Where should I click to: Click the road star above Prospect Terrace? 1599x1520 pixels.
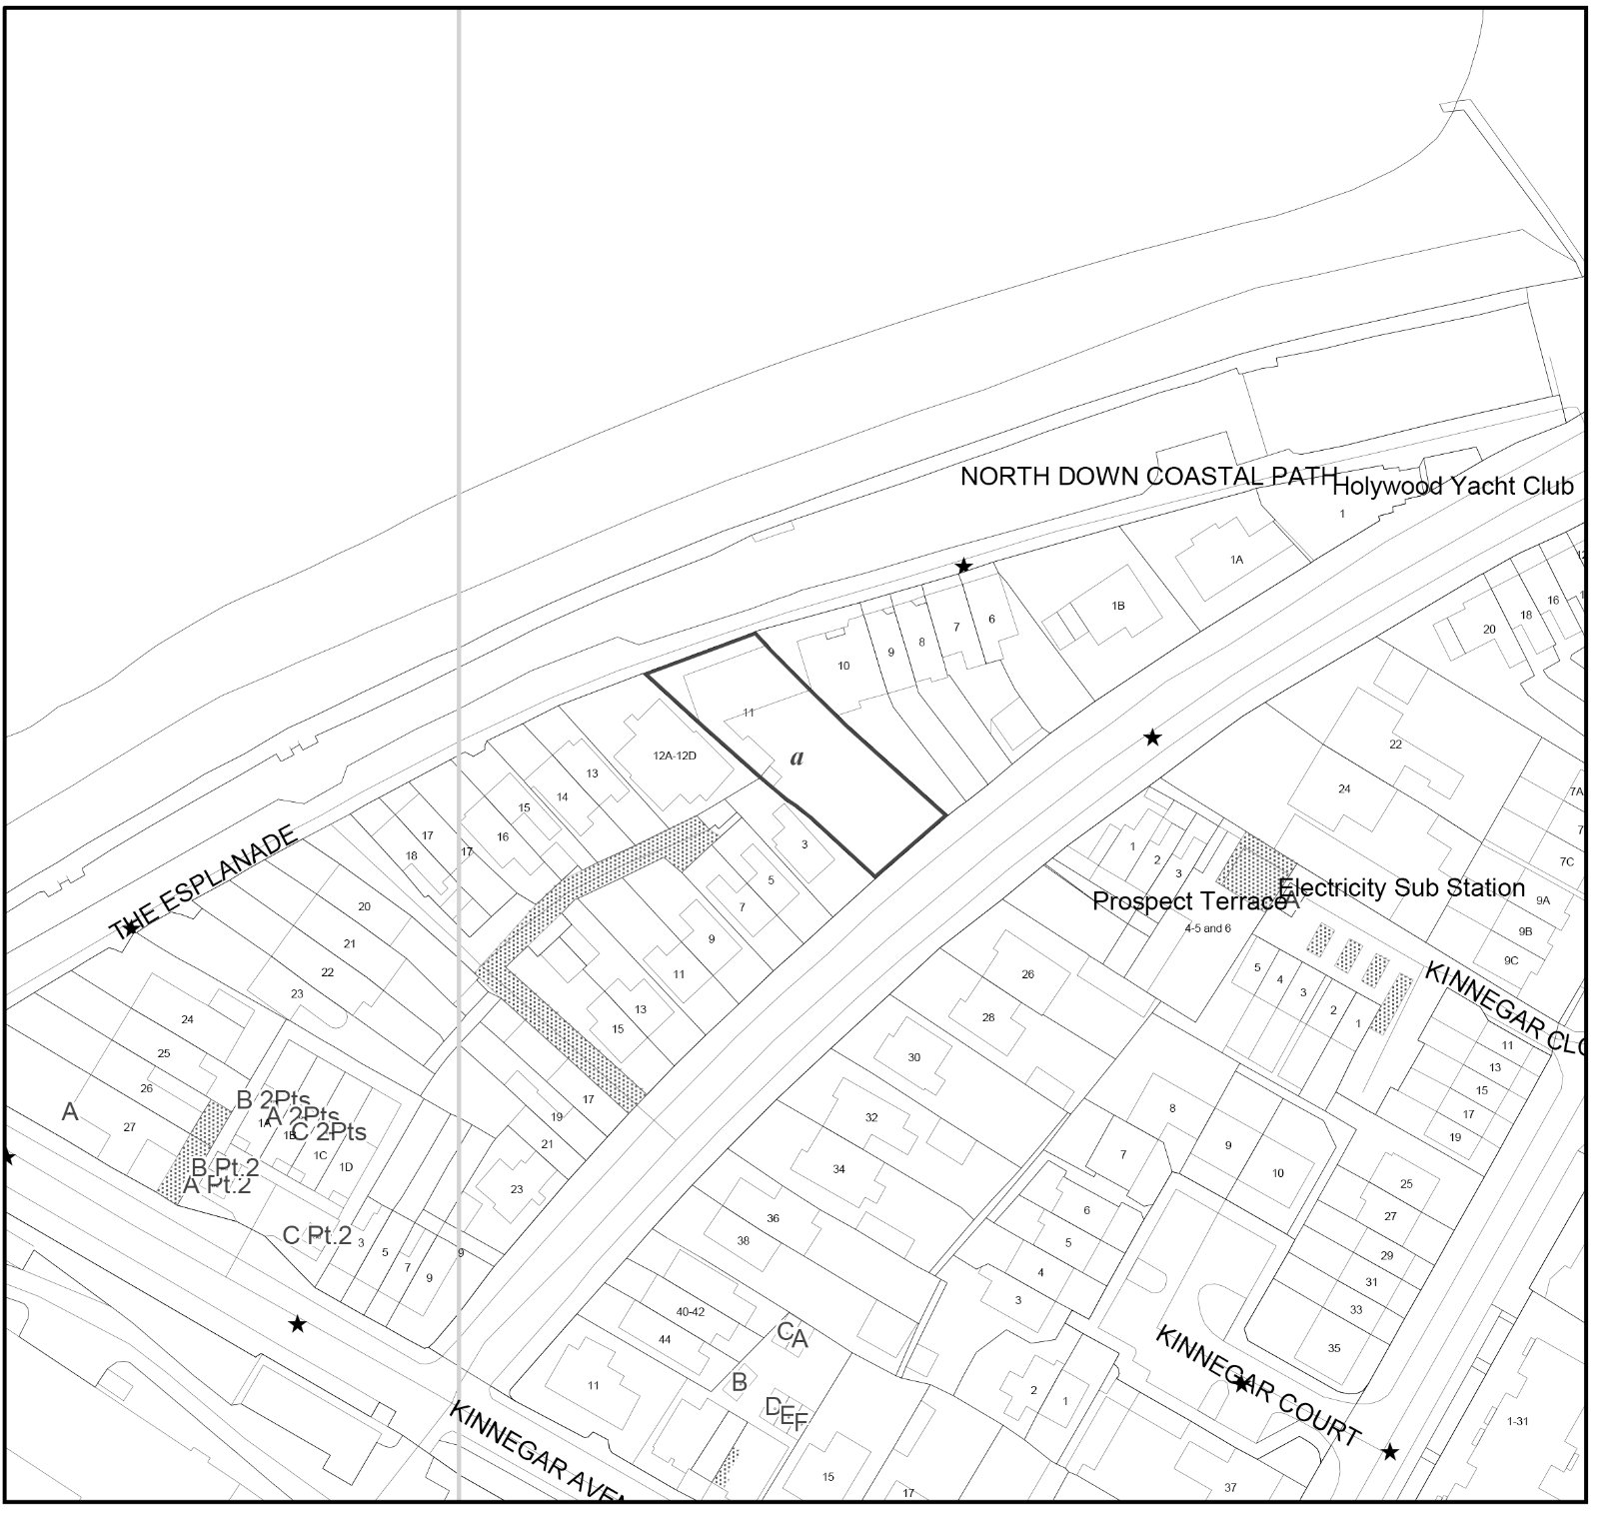tap(1152, 738)
